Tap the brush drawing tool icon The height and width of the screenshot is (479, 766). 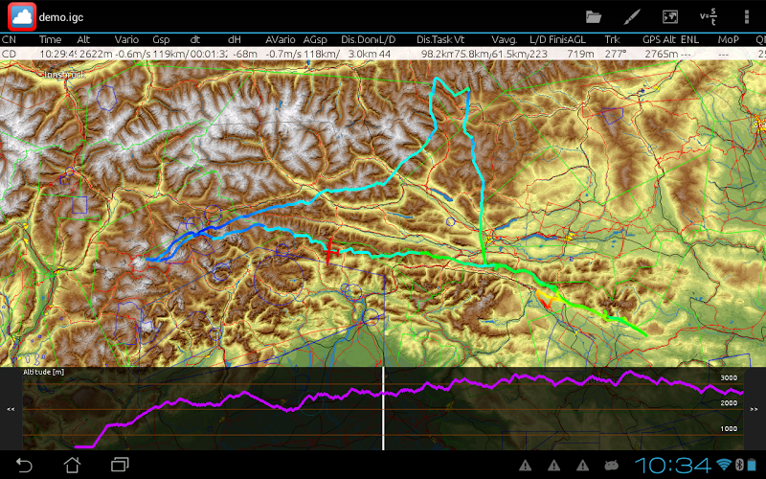coord(632,17)
